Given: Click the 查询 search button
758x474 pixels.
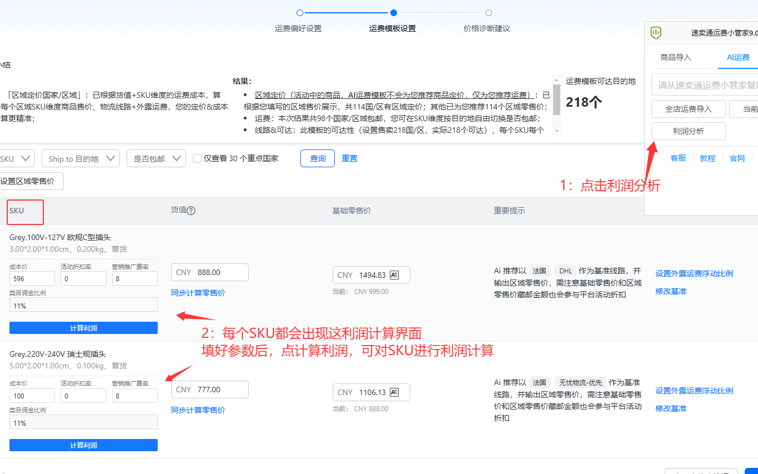Looking at the screenshot, I should coord(318,158).
